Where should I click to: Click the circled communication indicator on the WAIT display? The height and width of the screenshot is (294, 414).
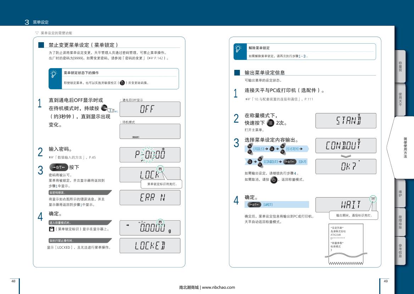point(373,199)
